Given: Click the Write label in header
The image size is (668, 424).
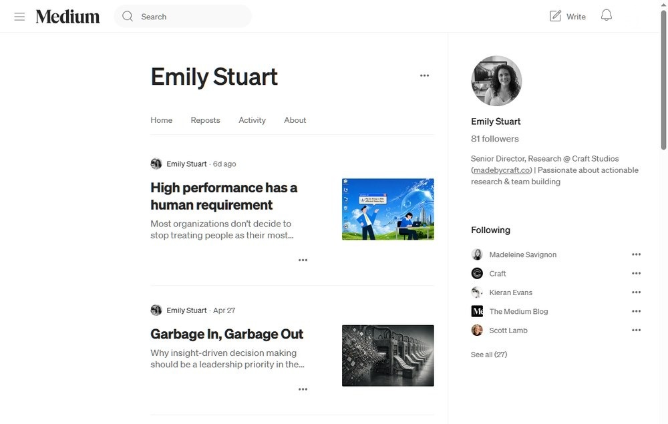Looking at the screenshot, I should click(x=576, y=17).
